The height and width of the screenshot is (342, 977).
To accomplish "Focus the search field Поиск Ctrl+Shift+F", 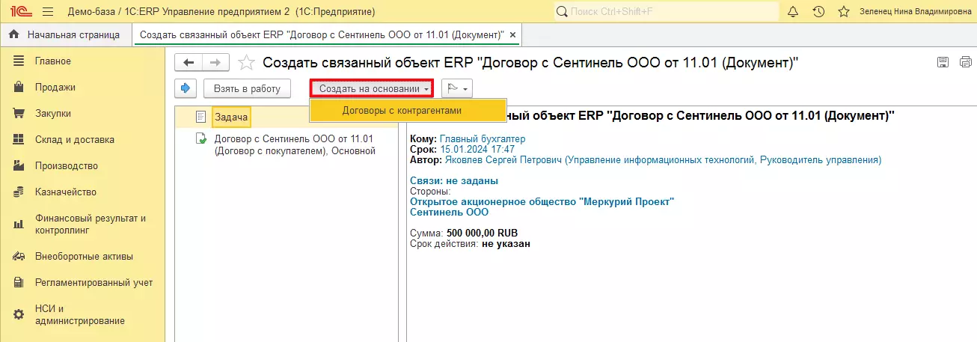I will click(x=667, y=12).
